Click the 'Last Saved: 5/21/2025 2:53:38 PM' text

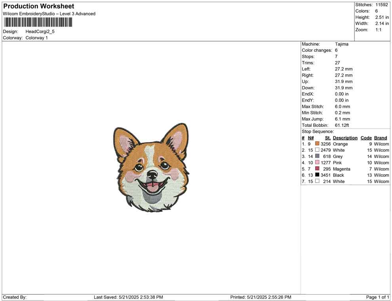tap(129, 297)
